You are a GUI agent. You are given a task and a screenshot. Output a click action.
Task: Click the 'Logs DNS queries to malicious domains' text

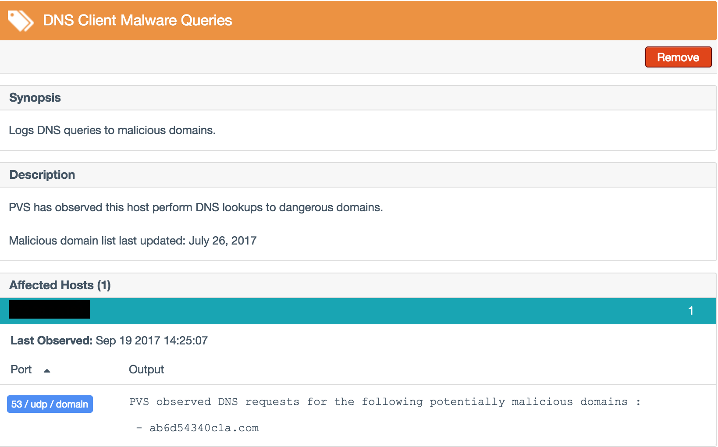point(112,130)
